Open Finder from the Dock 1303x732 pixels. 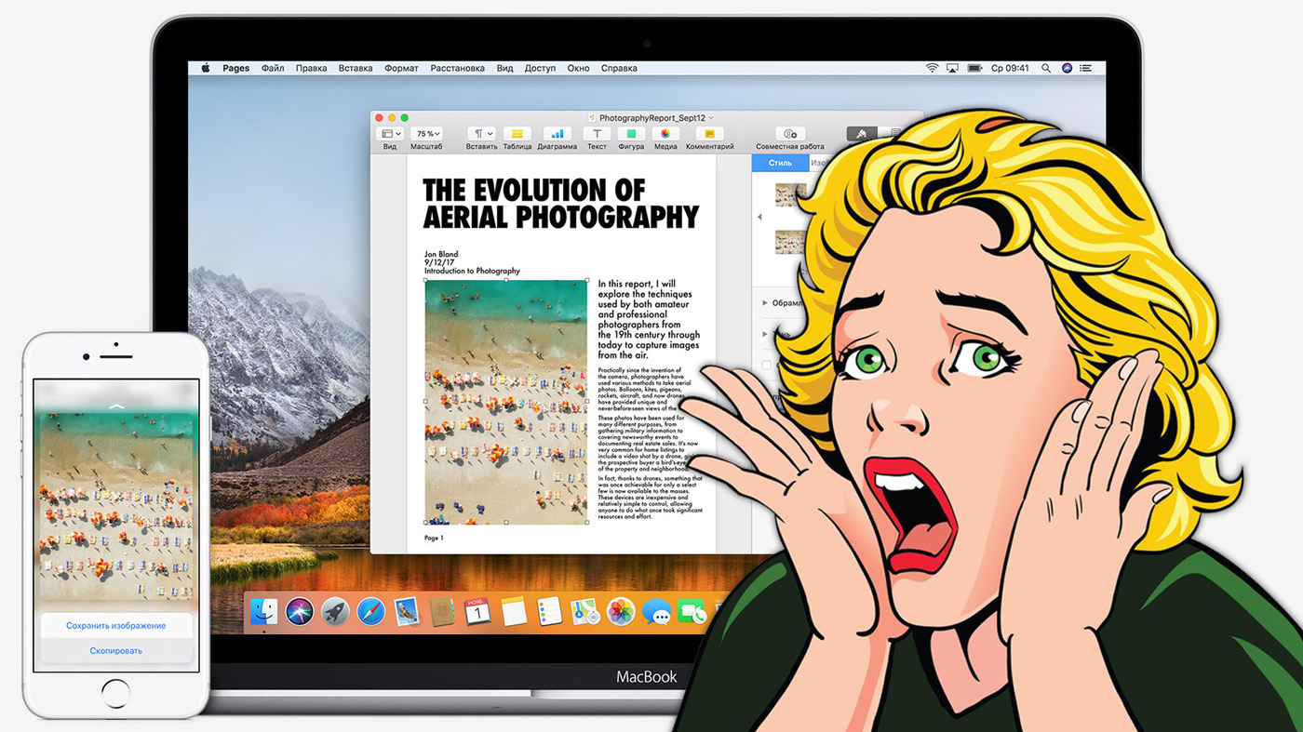click(264, 611)
